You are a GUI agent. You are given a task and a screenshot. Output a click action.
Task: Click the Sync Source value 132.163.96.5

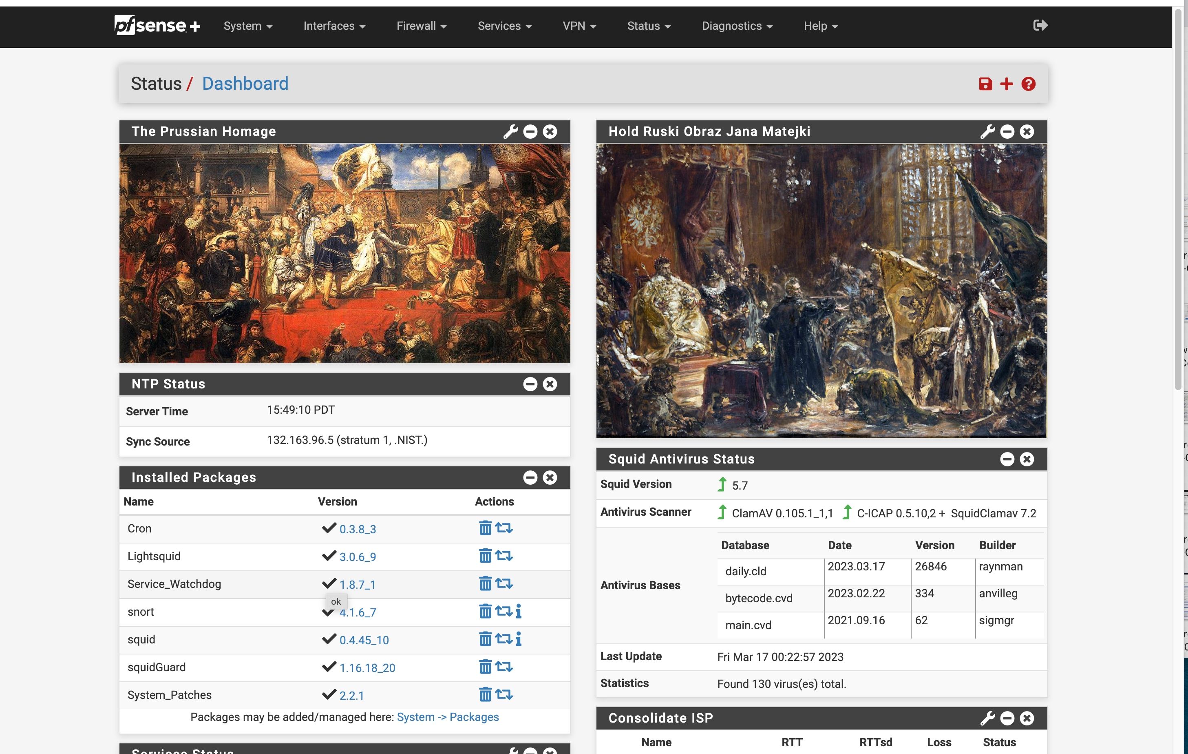(347, 440)
